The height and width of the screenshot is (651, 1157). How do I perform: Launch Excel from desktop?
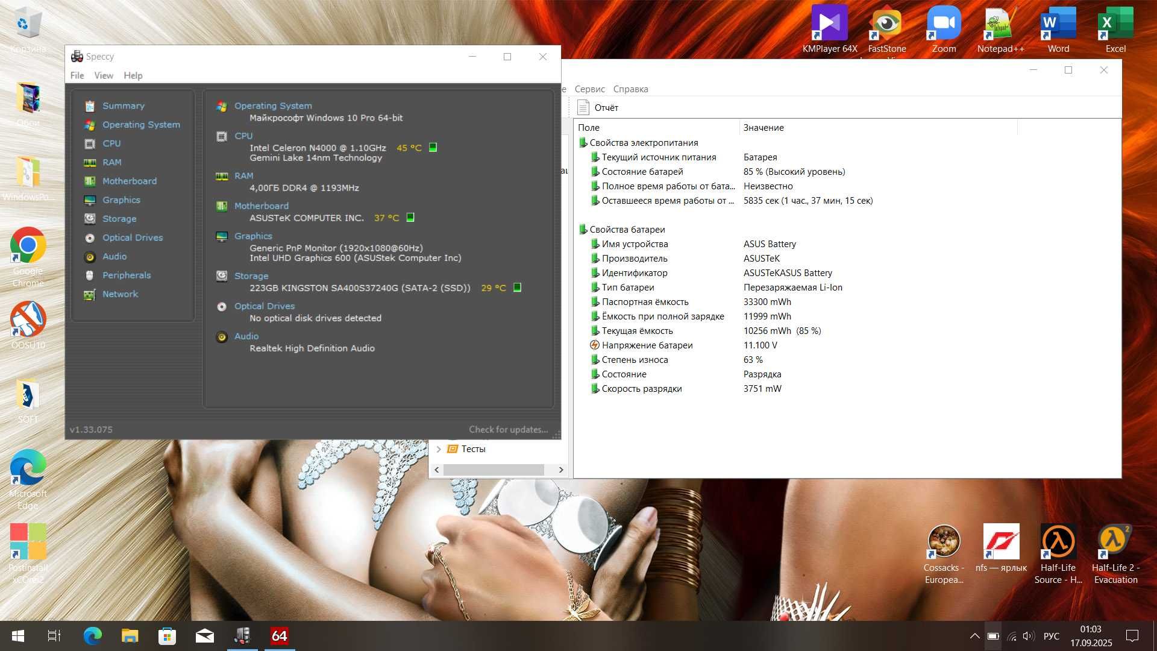[1115, 30]
